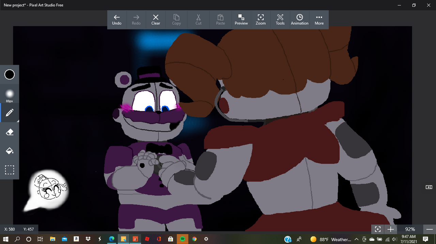Image resolution: width=436 pixels, height=244 pixels.
Task: Open OneDrive cloud tray icon
Action: [x=372, y=239]
